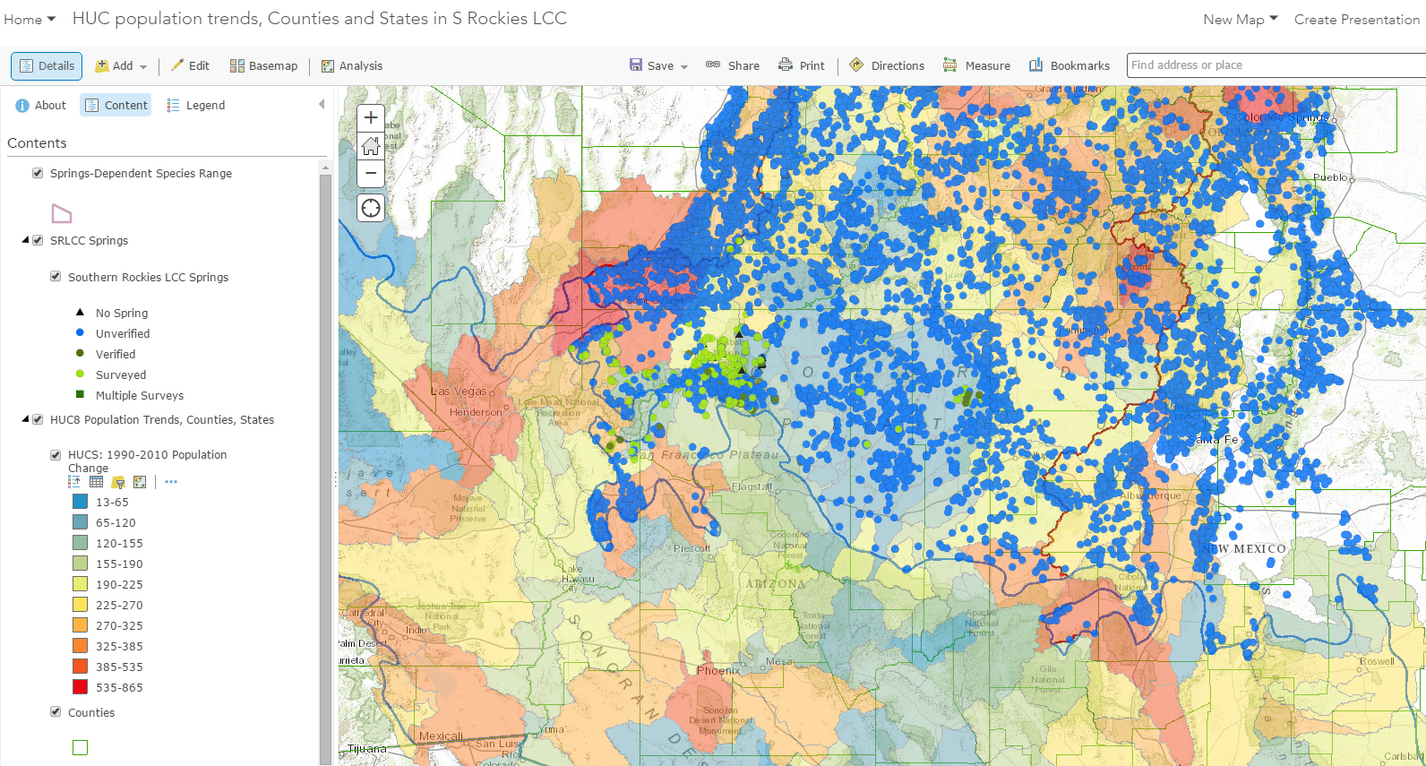This screenshot has width=1426, height=766.
Task: Open the Add layer menu
Action: point(121,66)
